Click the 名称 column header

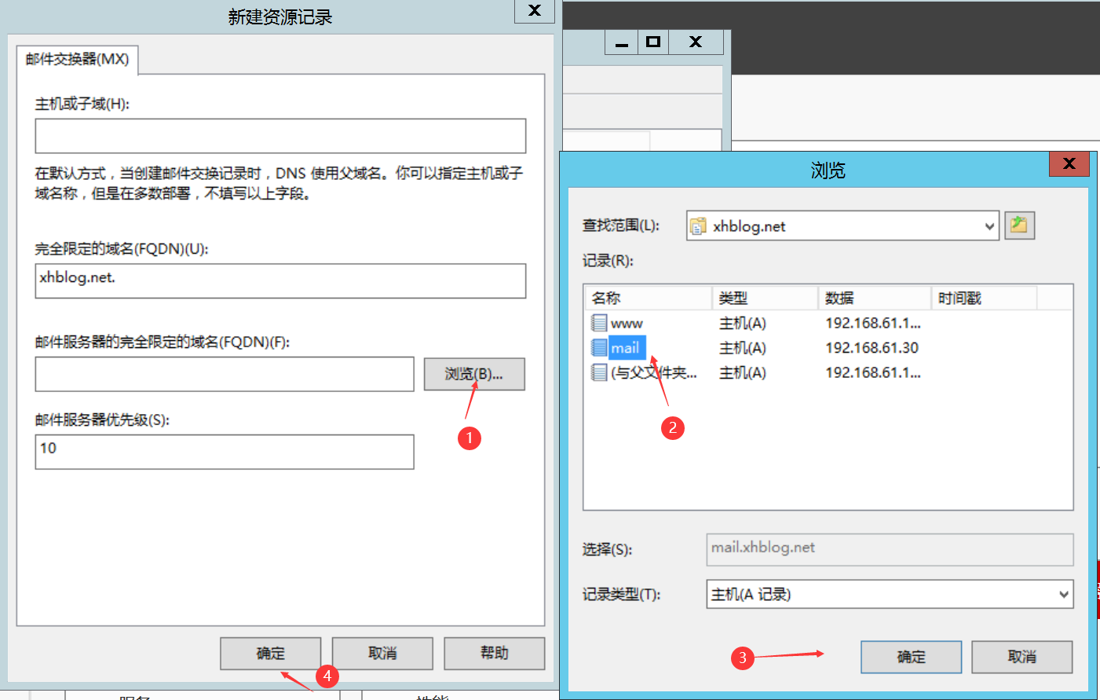pos(649,298)
